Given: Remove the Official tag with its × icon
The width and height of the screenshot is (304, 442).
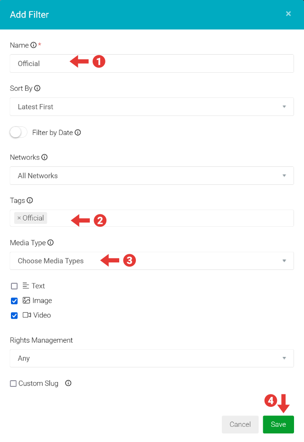Looking at the screenshot, I should (19, 218).
